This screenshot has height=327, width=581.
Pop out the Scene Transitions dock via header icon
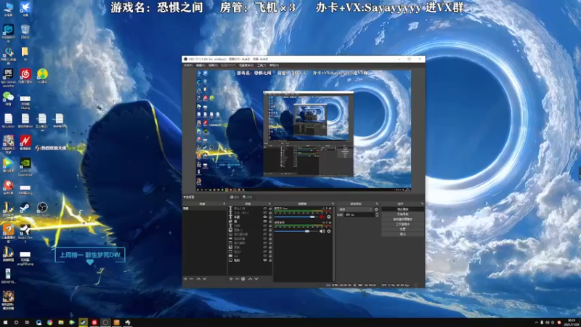377,204
